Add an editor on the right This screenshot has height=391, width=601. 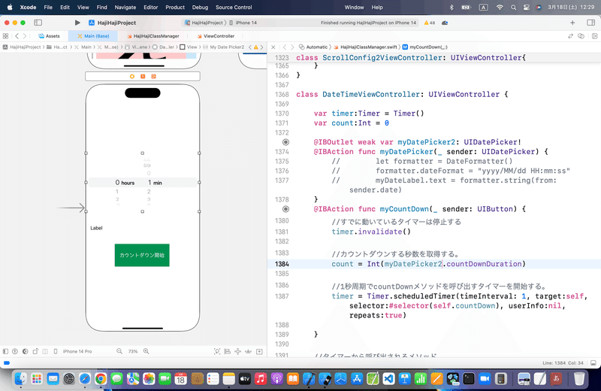click(x=594, y=36)
